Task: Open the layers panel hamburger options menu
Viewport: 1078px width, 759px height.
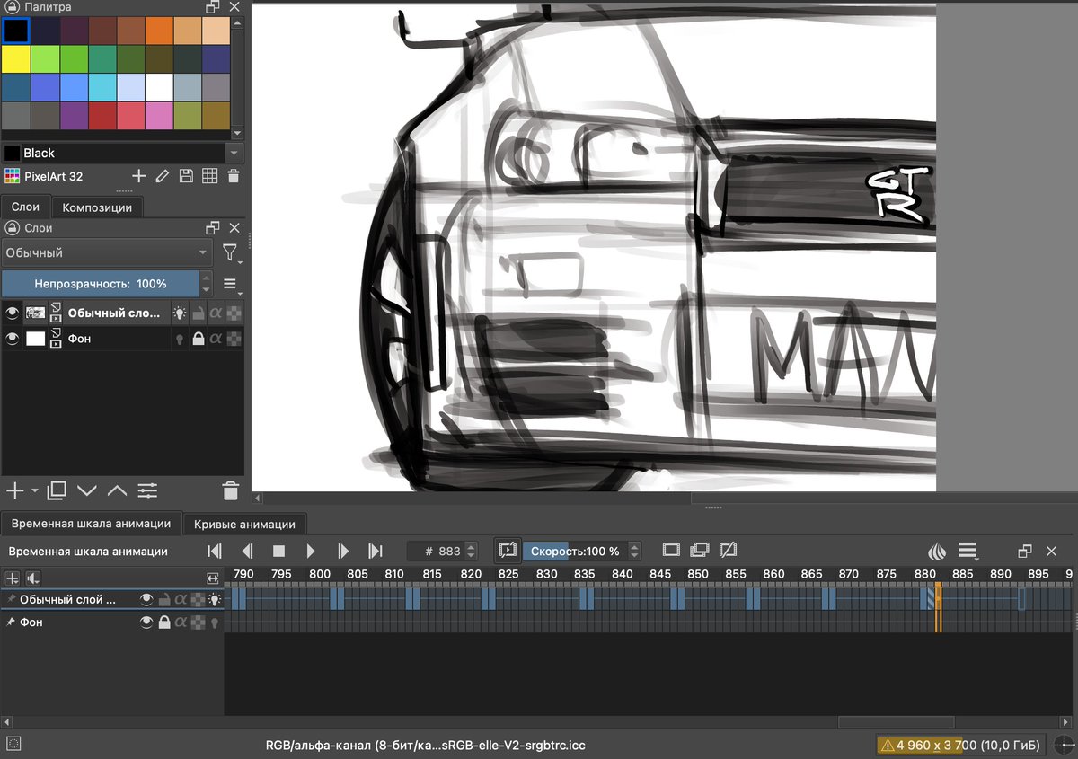Action: 231,285
